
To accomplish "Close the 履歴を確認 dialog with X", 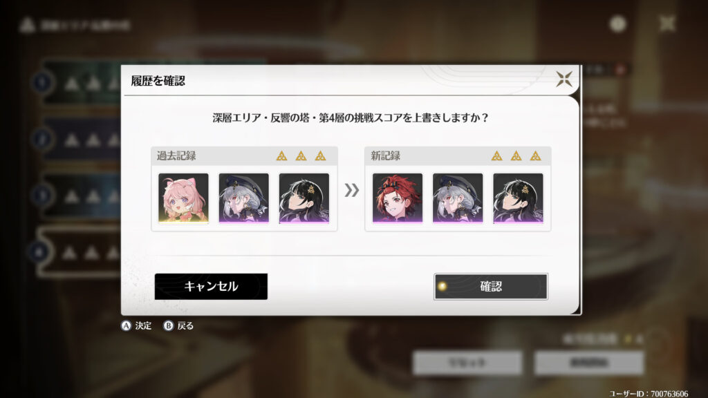I will [564, 79].
